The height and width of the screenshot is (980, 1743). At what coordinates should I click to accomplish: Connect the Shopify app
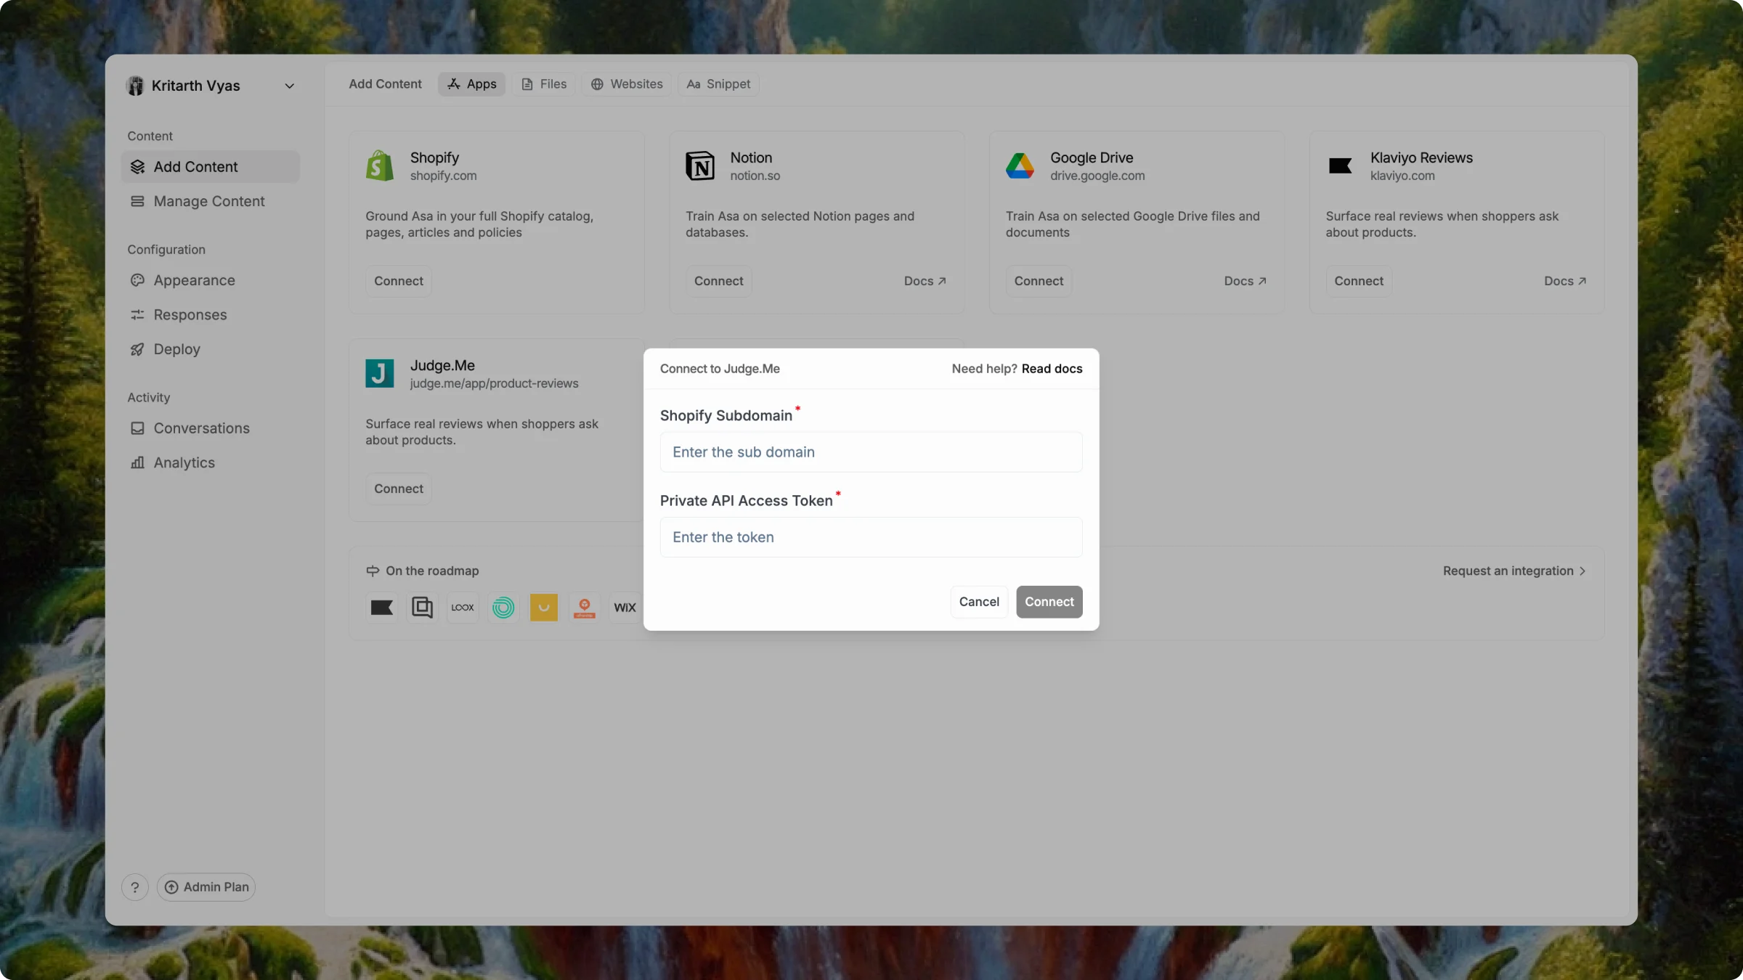tap(399, 281)
